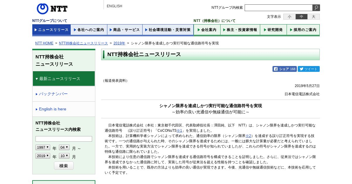The image size is (352, 184).
Task: Click the sidebar title NTT持株会社 ニュースリリース
Action: pyautogui.click(x=54, y=60)
